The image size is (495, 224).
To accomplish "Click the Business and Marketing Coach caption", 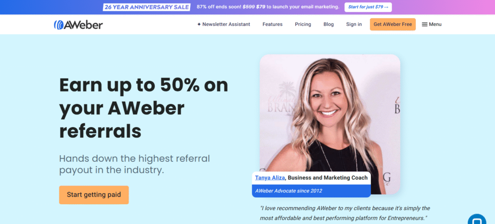I will point(328,178).
